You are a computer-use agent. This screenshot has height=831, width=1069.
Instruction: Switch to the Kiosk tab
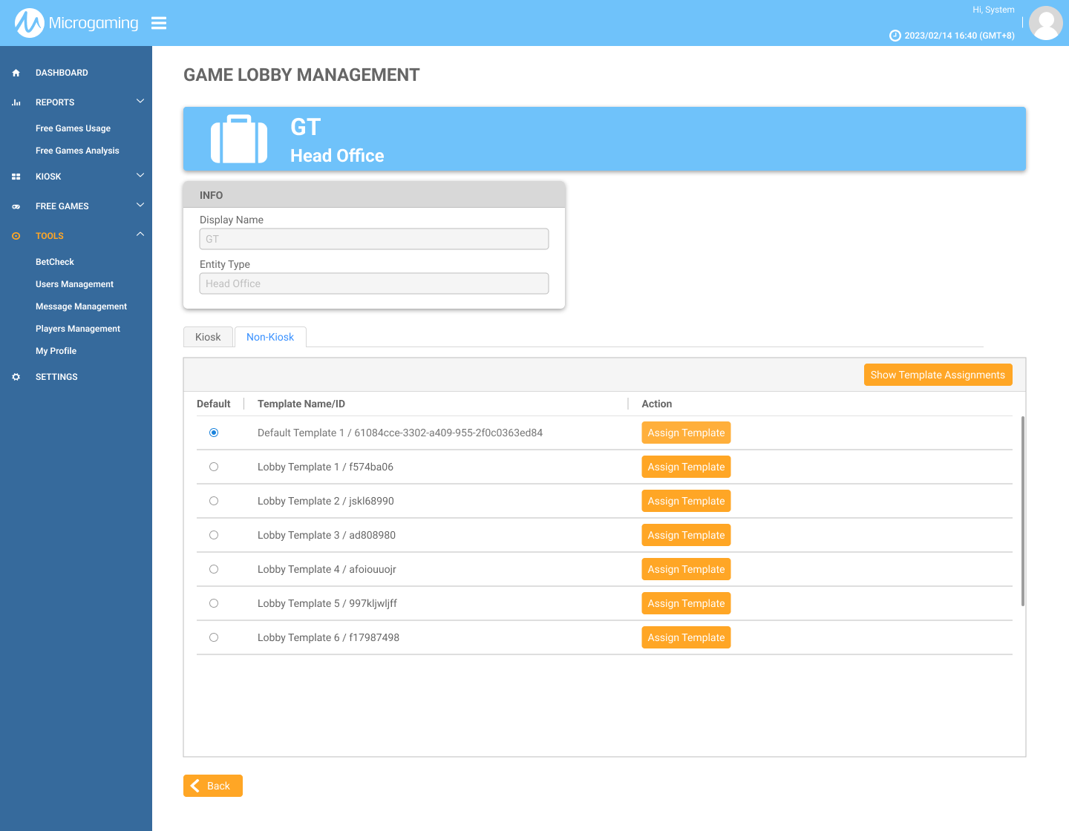click(208, 337)
